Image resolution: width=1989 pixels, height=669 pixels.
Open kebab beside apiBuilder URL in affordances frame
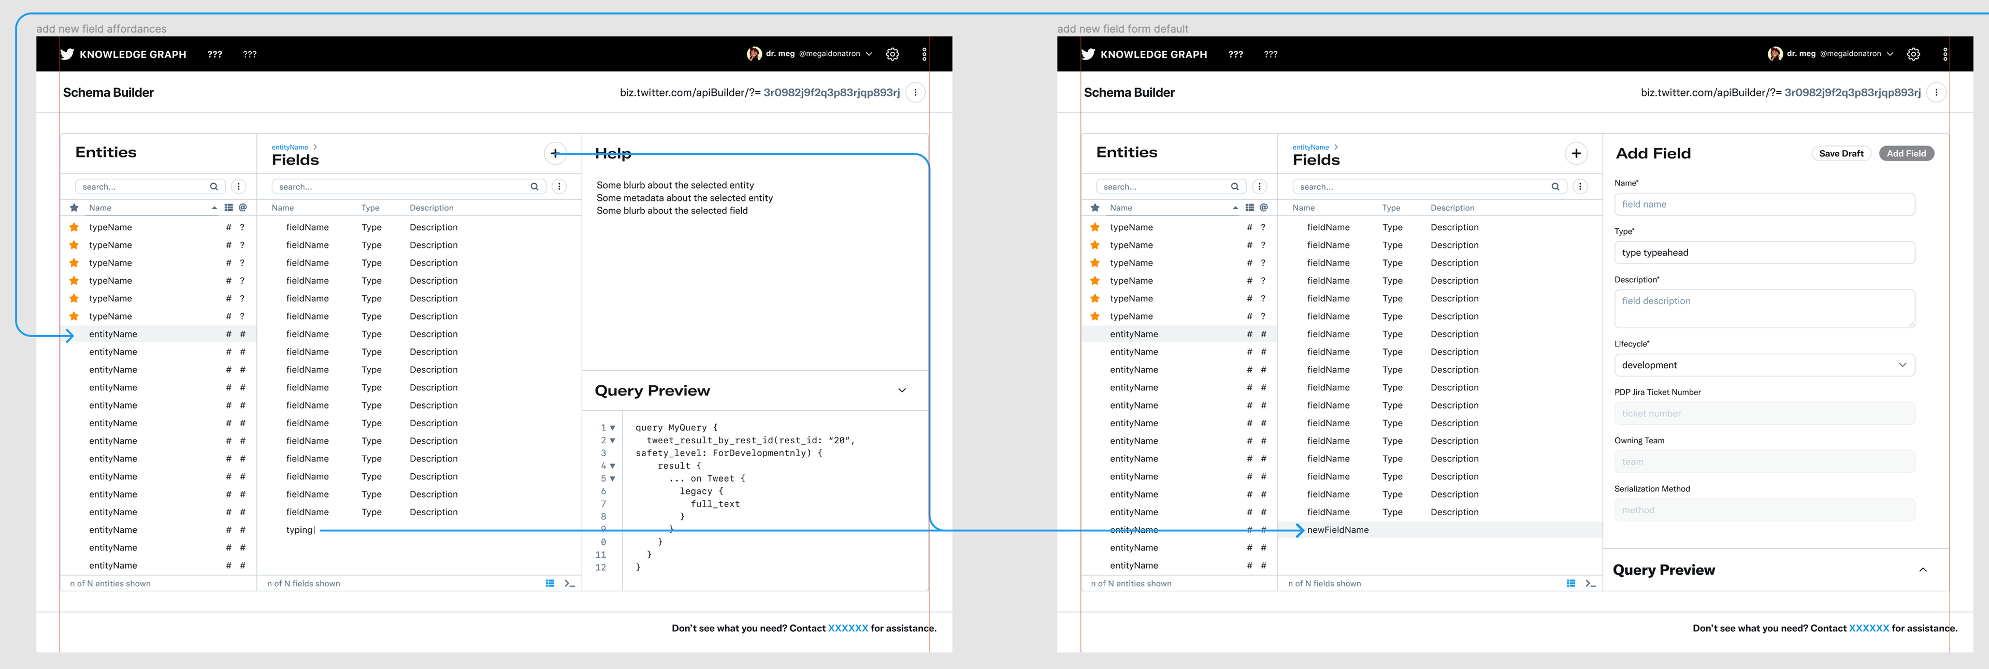pos(916,93)
